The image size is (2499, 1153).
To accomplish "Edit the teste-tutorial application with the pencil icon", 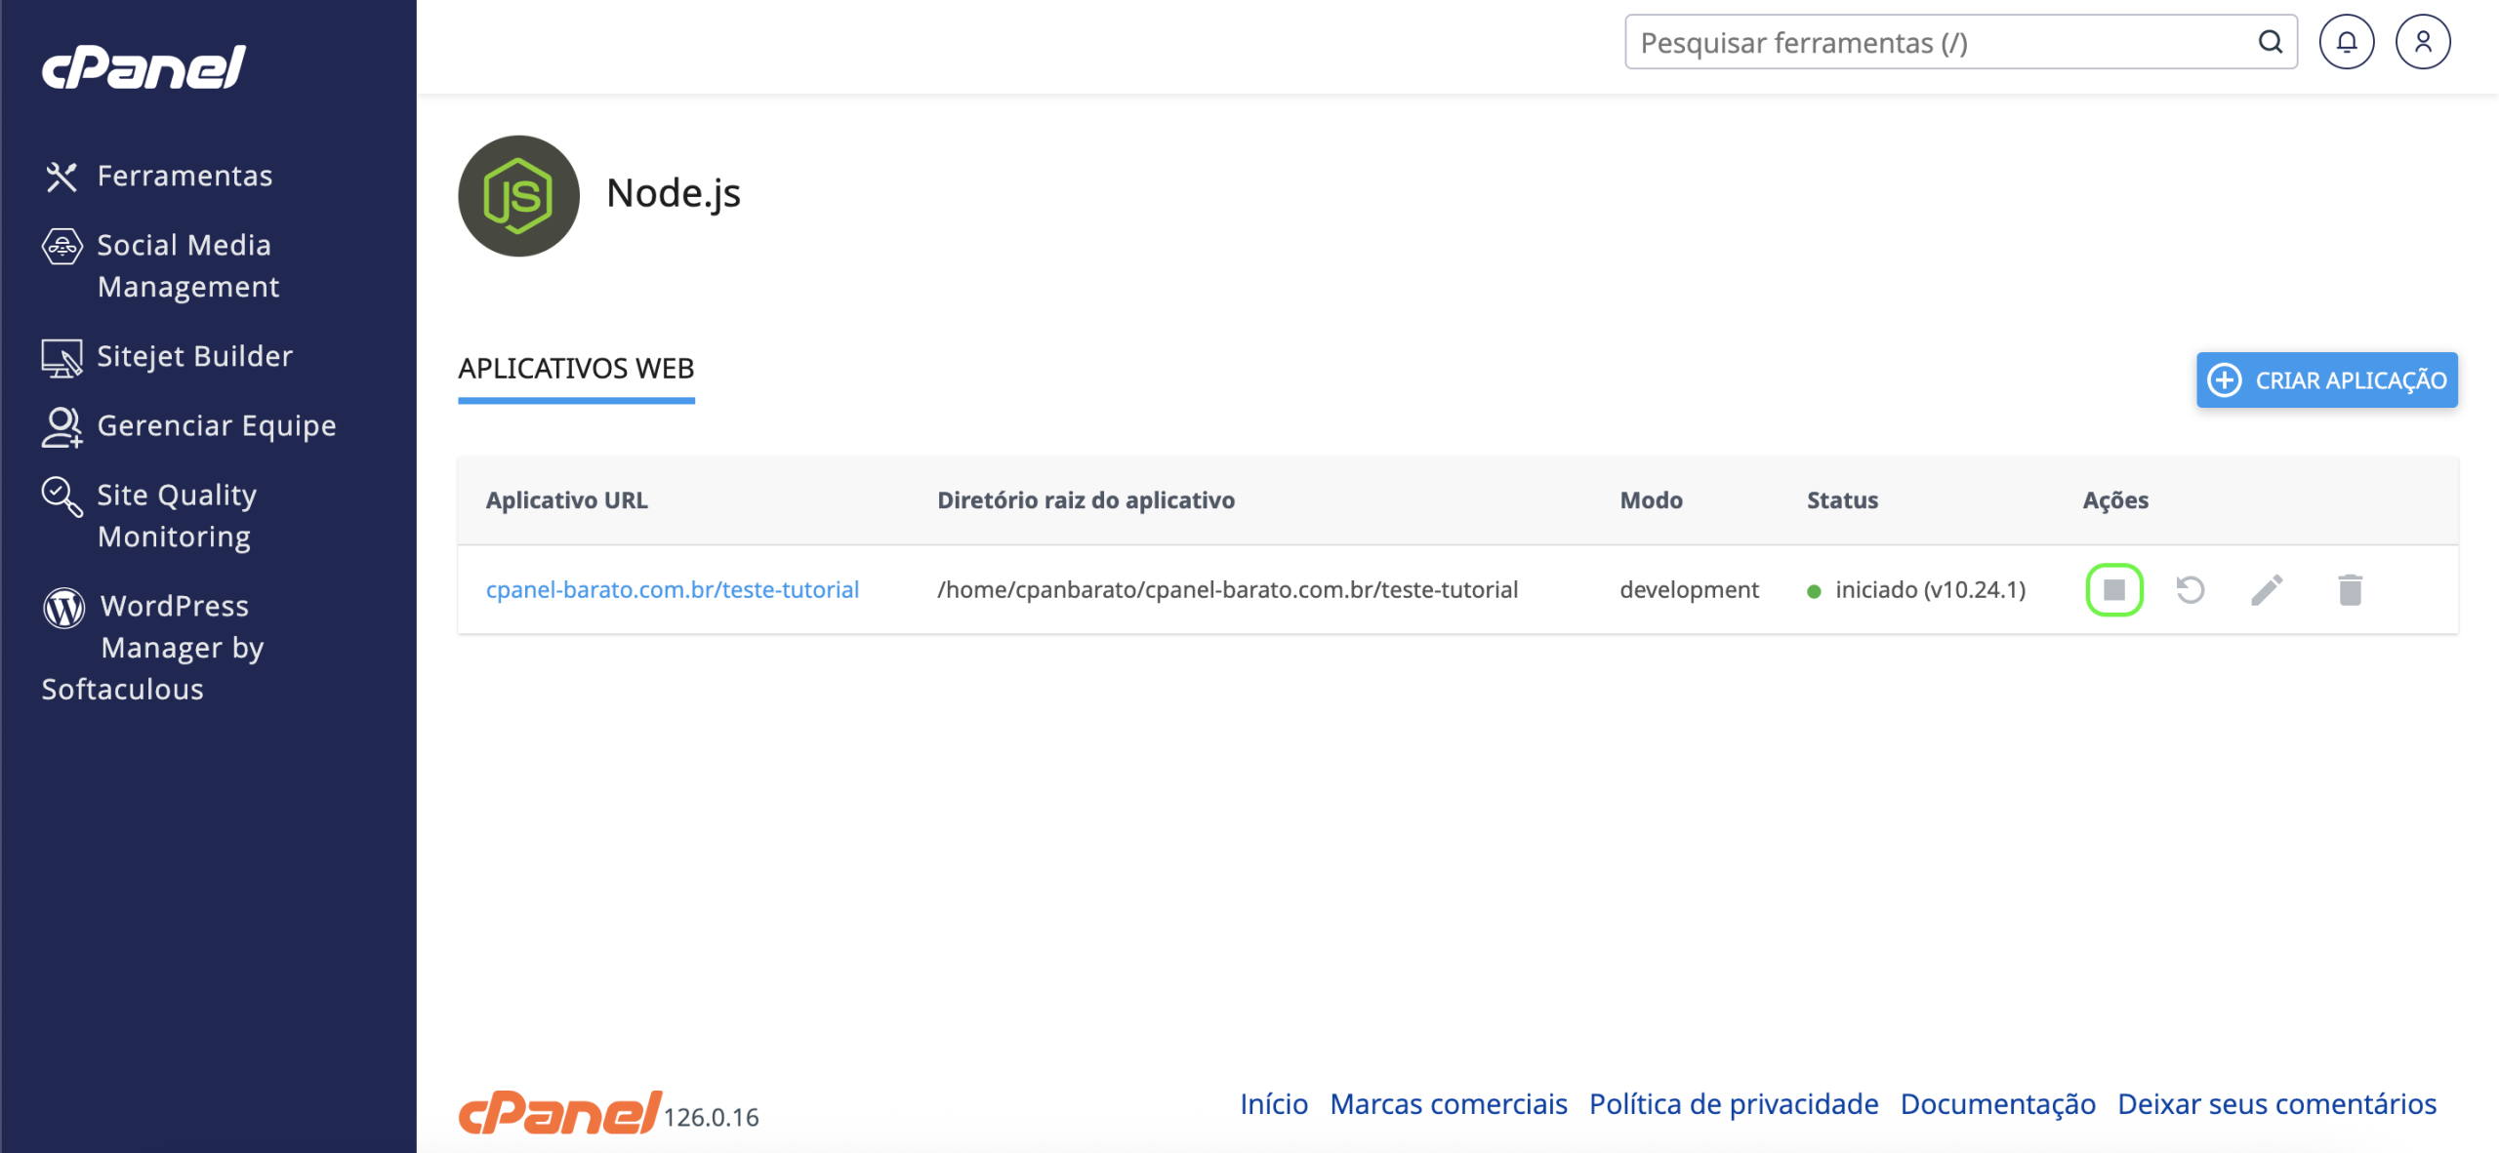I will tap(2266, 589).
